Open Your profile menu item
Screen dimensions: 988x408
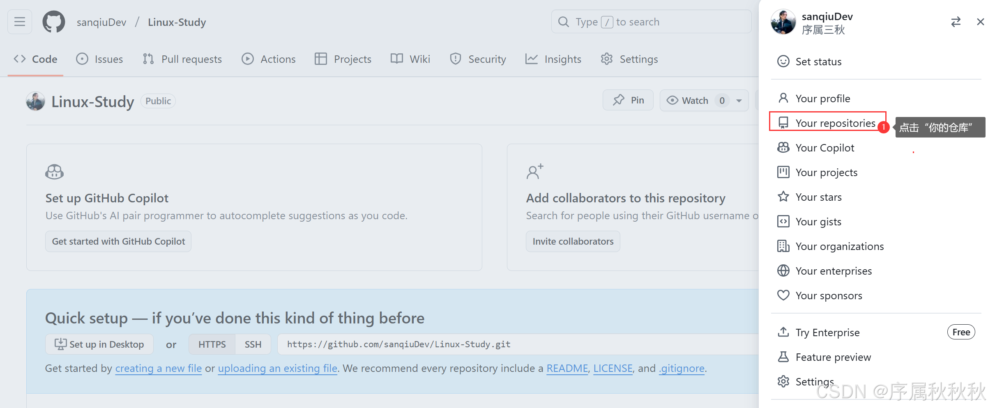coord(876,99)
